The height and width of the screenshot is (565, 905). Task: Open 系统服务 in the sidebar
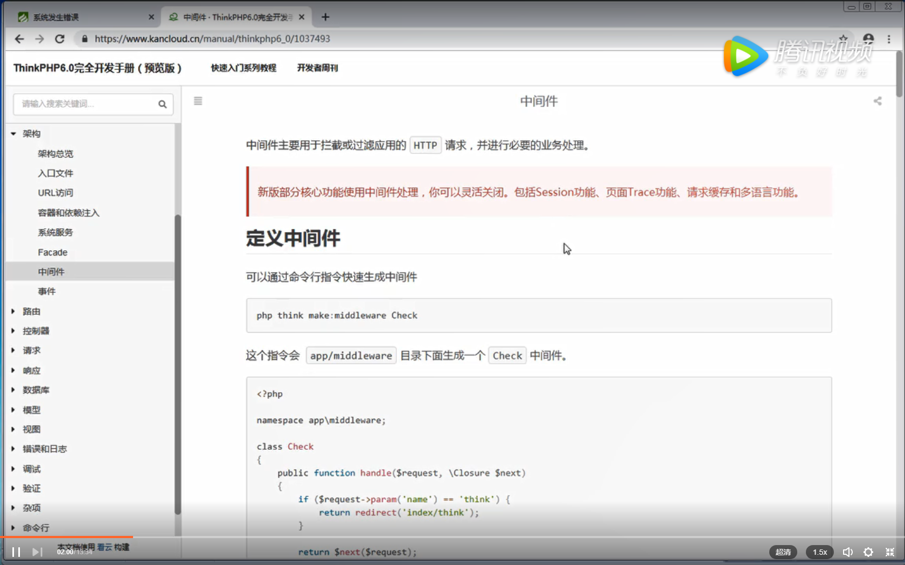tap(55, 232)
